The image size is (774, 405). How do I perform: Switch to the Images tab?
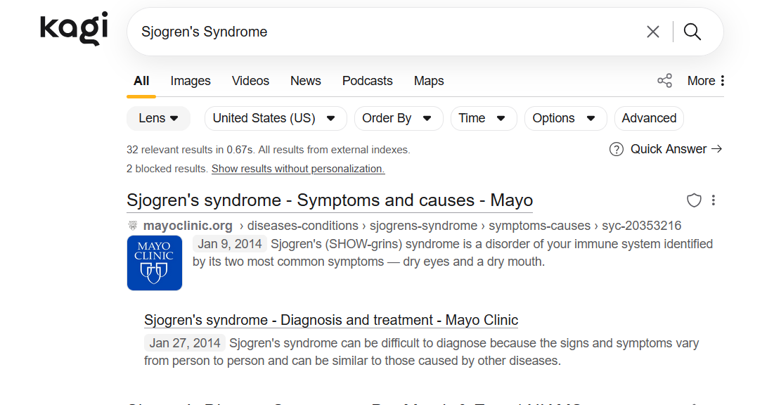tap(191, 81)
